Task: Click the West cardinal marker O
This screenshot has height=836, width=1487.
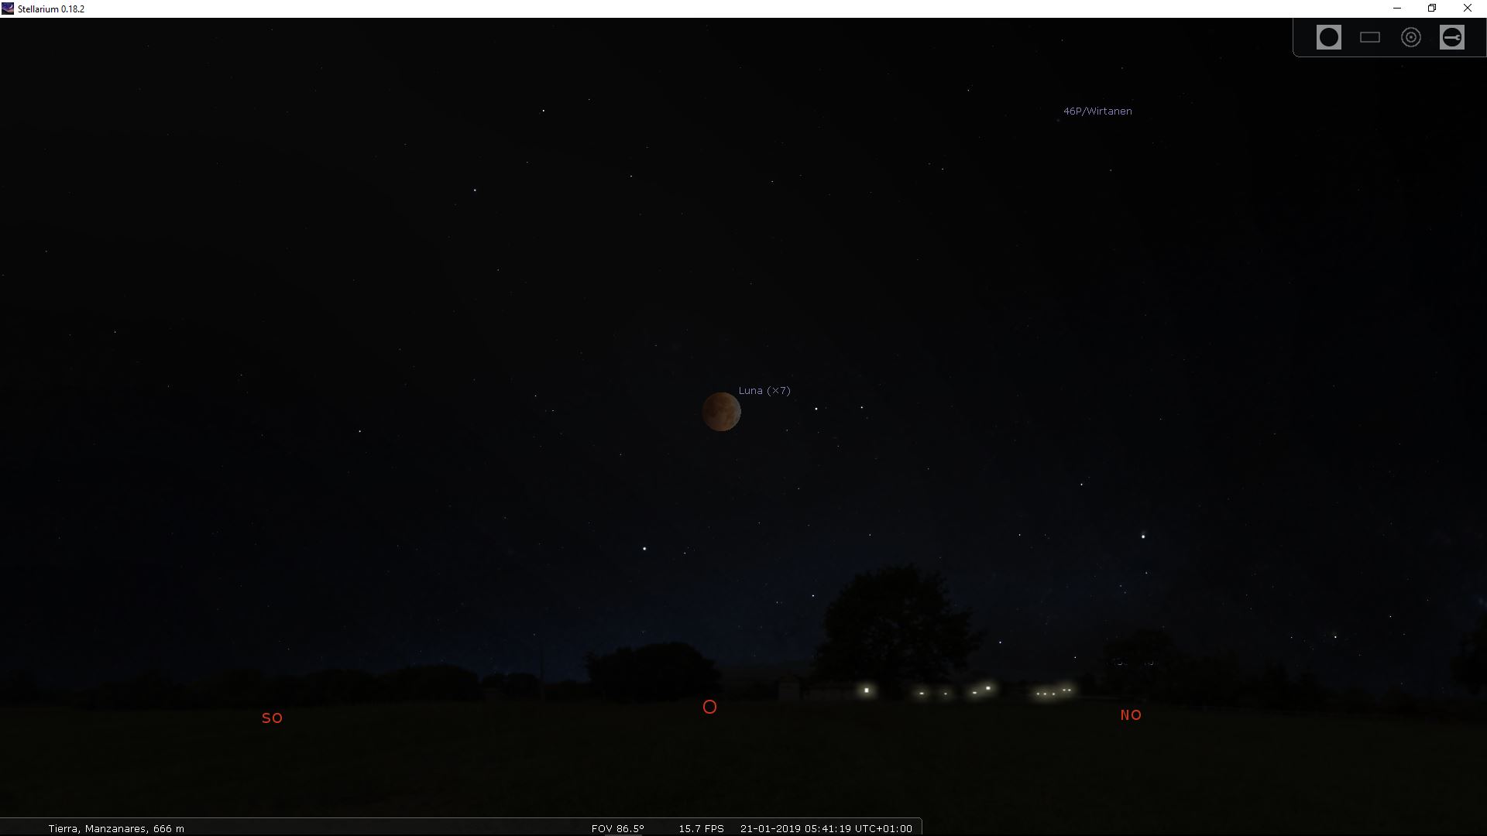Action: (x=709, y=707)
